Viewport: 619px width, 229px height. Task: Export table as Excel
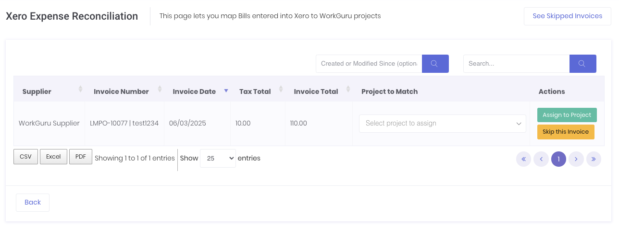53,157
